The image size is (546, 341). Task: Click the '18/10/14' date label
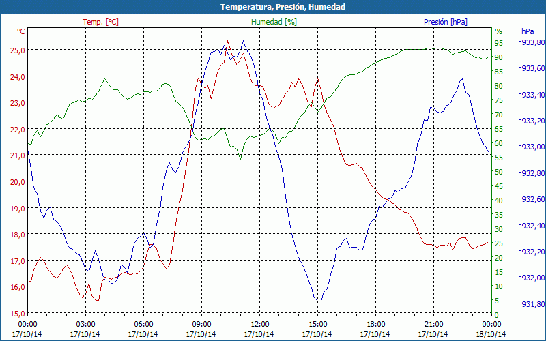tap(491, 334)
